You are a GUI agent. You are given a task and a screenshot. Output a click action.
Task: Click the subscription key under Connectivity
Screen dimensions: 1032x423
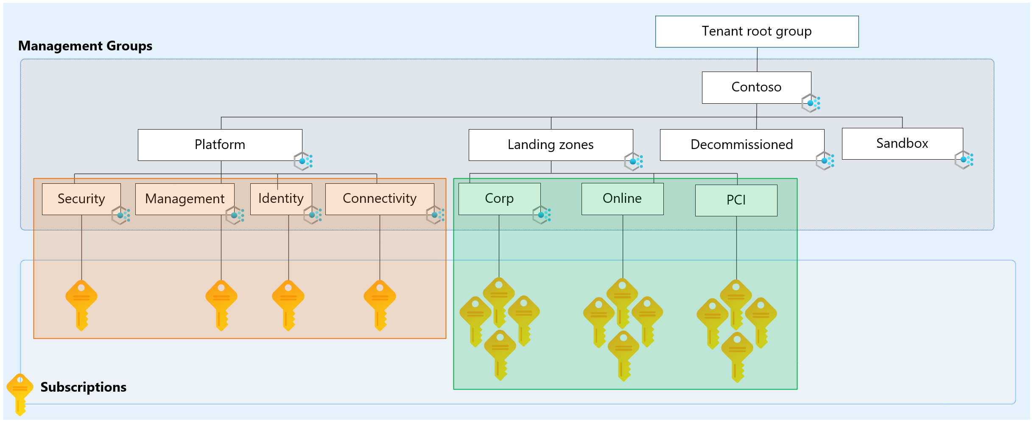[380, 305]
